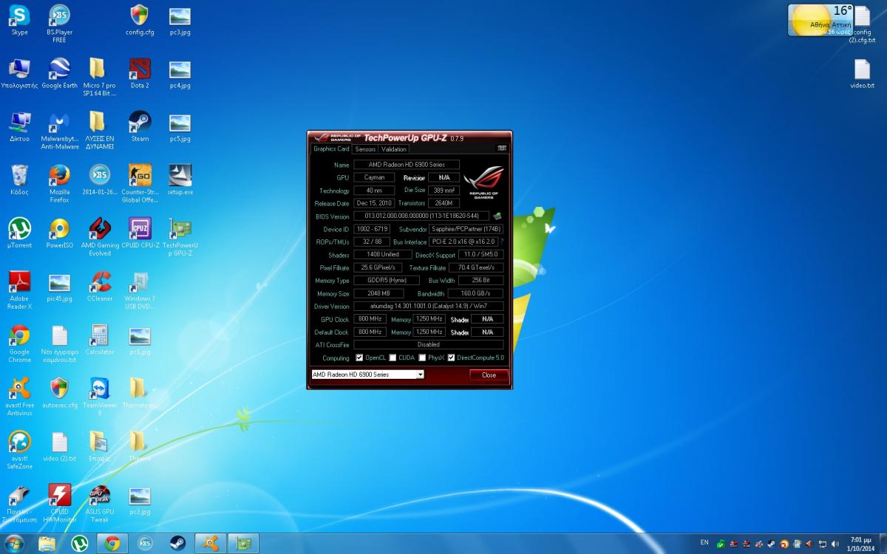Image resolution: width=887 pixels, height=554 pixels.
Task: Open the TeamViewer desktop shortcut
Action: click(100, 397)
